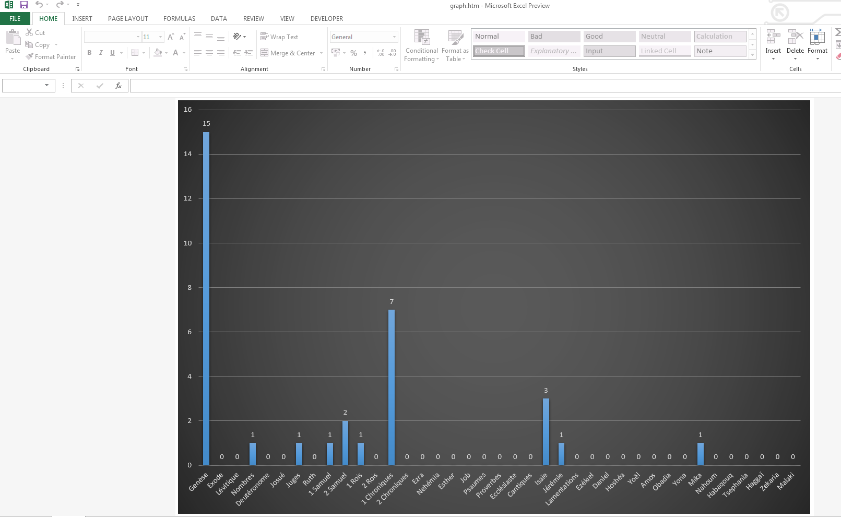Click the Increase Indent icon

[x=248, y=53]
